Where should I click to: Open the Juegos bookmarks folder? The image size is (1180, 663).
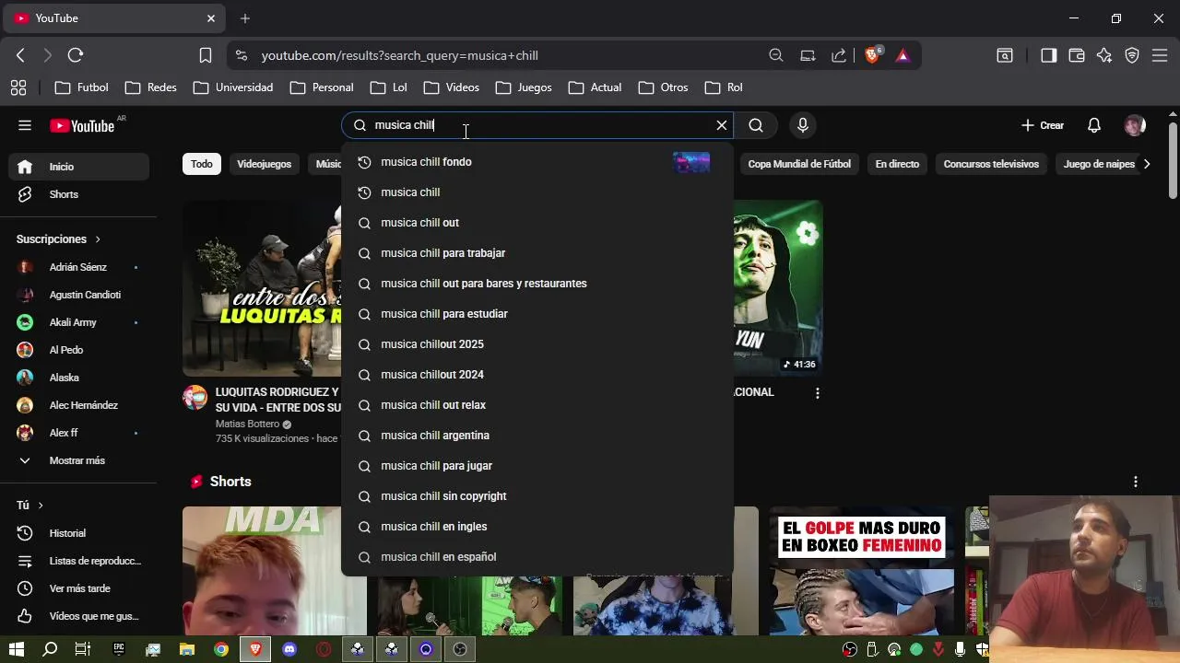[x=524, y=87]
